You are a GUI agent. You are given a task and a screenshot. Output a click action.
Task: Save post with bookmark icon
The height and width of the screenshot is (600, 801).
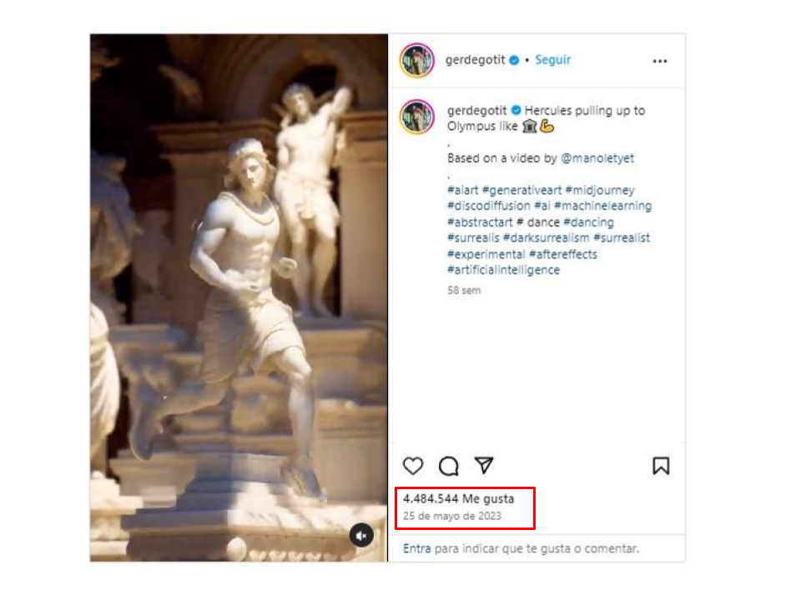tap(661, 465)
